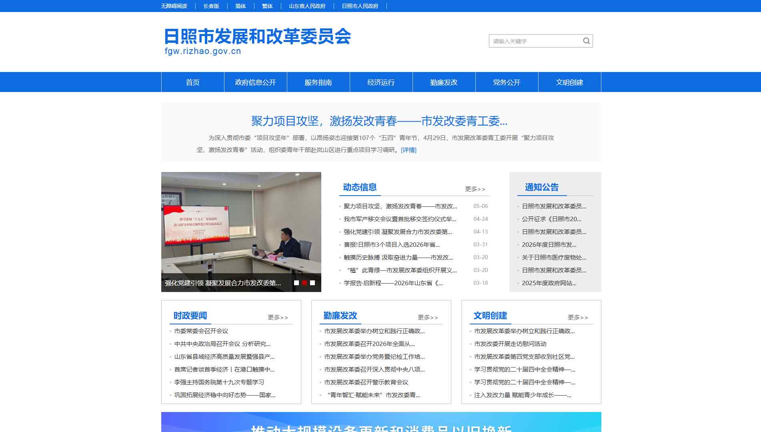Open the 首页 navigation tab

pos(193,82)
